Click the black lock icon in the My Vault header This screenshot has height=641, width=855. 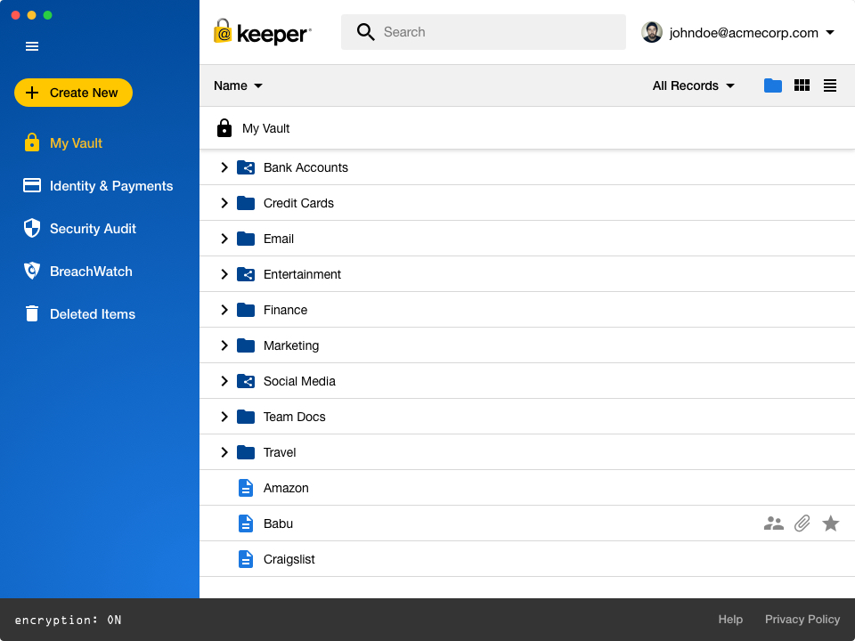224,128
